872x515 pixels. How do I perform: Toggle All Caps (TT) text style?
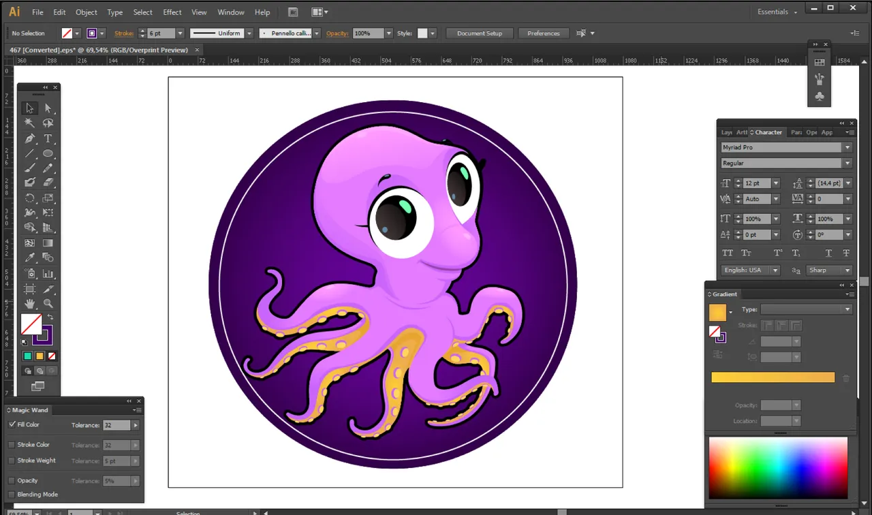[x=728, y=253]
